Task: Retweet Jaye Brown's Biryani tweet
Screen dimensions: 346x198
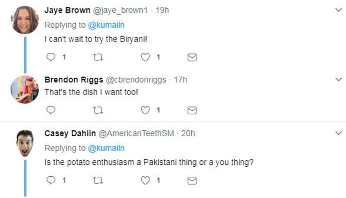Action: click(98, 57)
